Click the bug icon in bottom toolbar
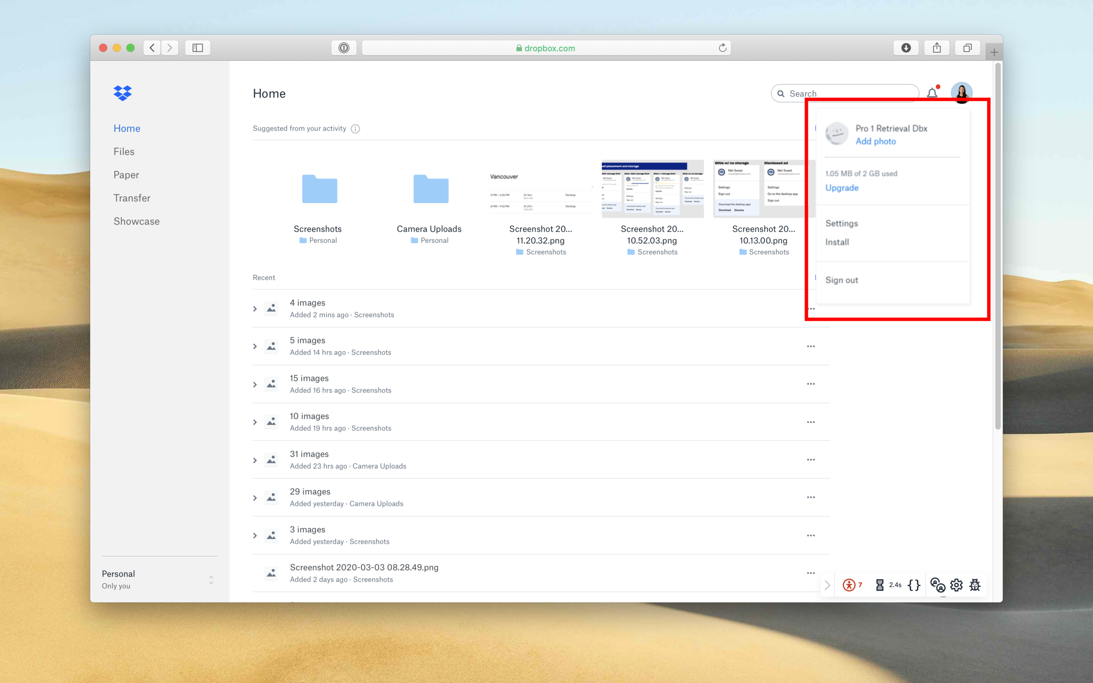This screenshot has height=683, width=1093. (975, 585)
